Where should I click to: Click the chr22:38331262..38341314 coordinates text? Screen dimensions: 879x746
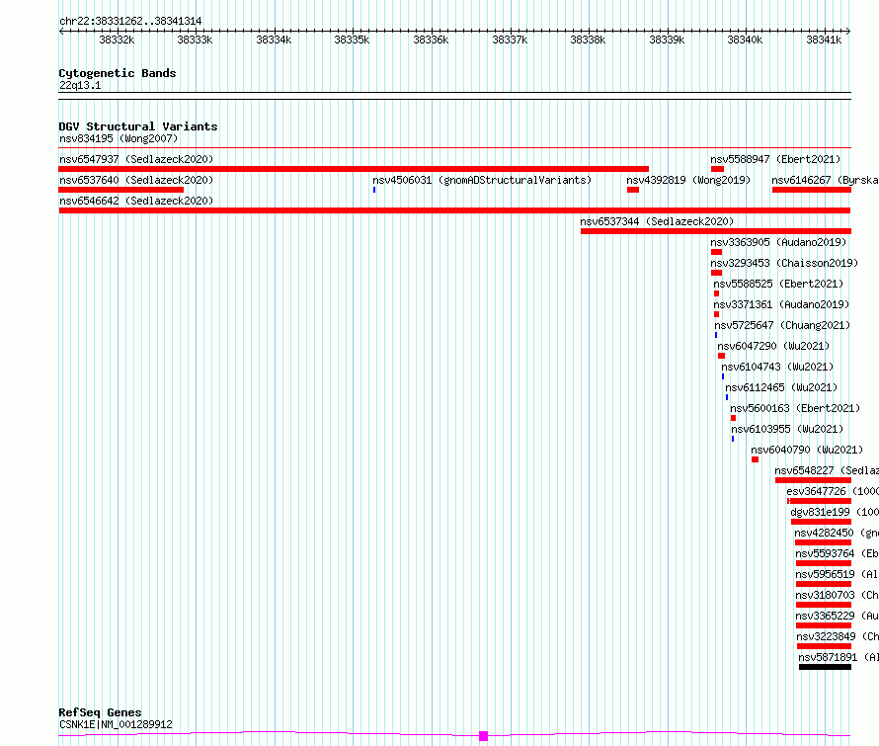tap(130, 21)
